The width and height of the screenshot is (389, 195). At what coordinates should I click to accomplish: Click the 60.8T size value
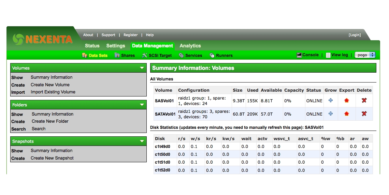(x=239, y=114)
